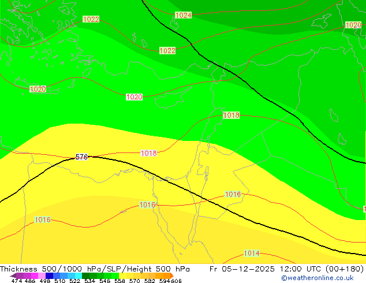Select the orange 594 legend swatch
This screenshot has width=366, height=283.
[166, 275]
